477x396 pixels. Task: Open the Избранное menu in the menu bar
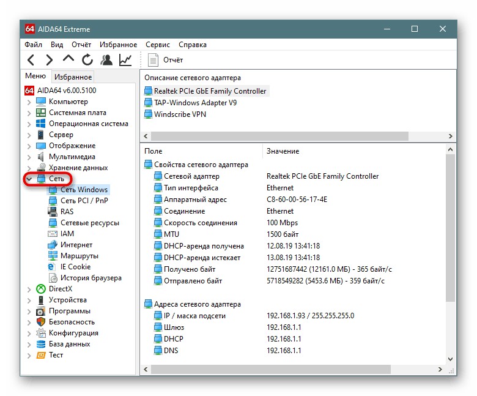[119, 45]
